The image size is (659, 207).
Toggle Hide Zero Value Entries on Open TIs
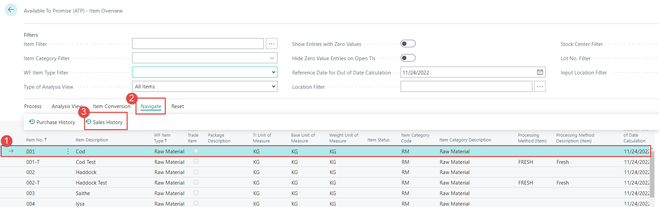pos(408,58)
